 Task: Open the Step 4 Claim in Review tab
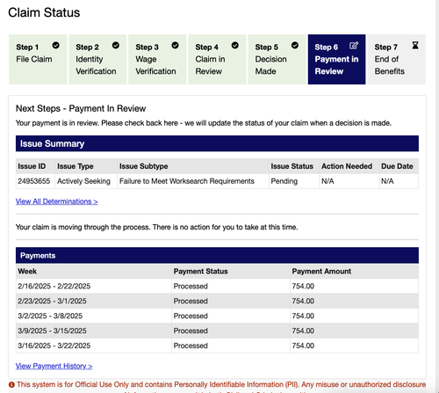click(x=217, y=60)
